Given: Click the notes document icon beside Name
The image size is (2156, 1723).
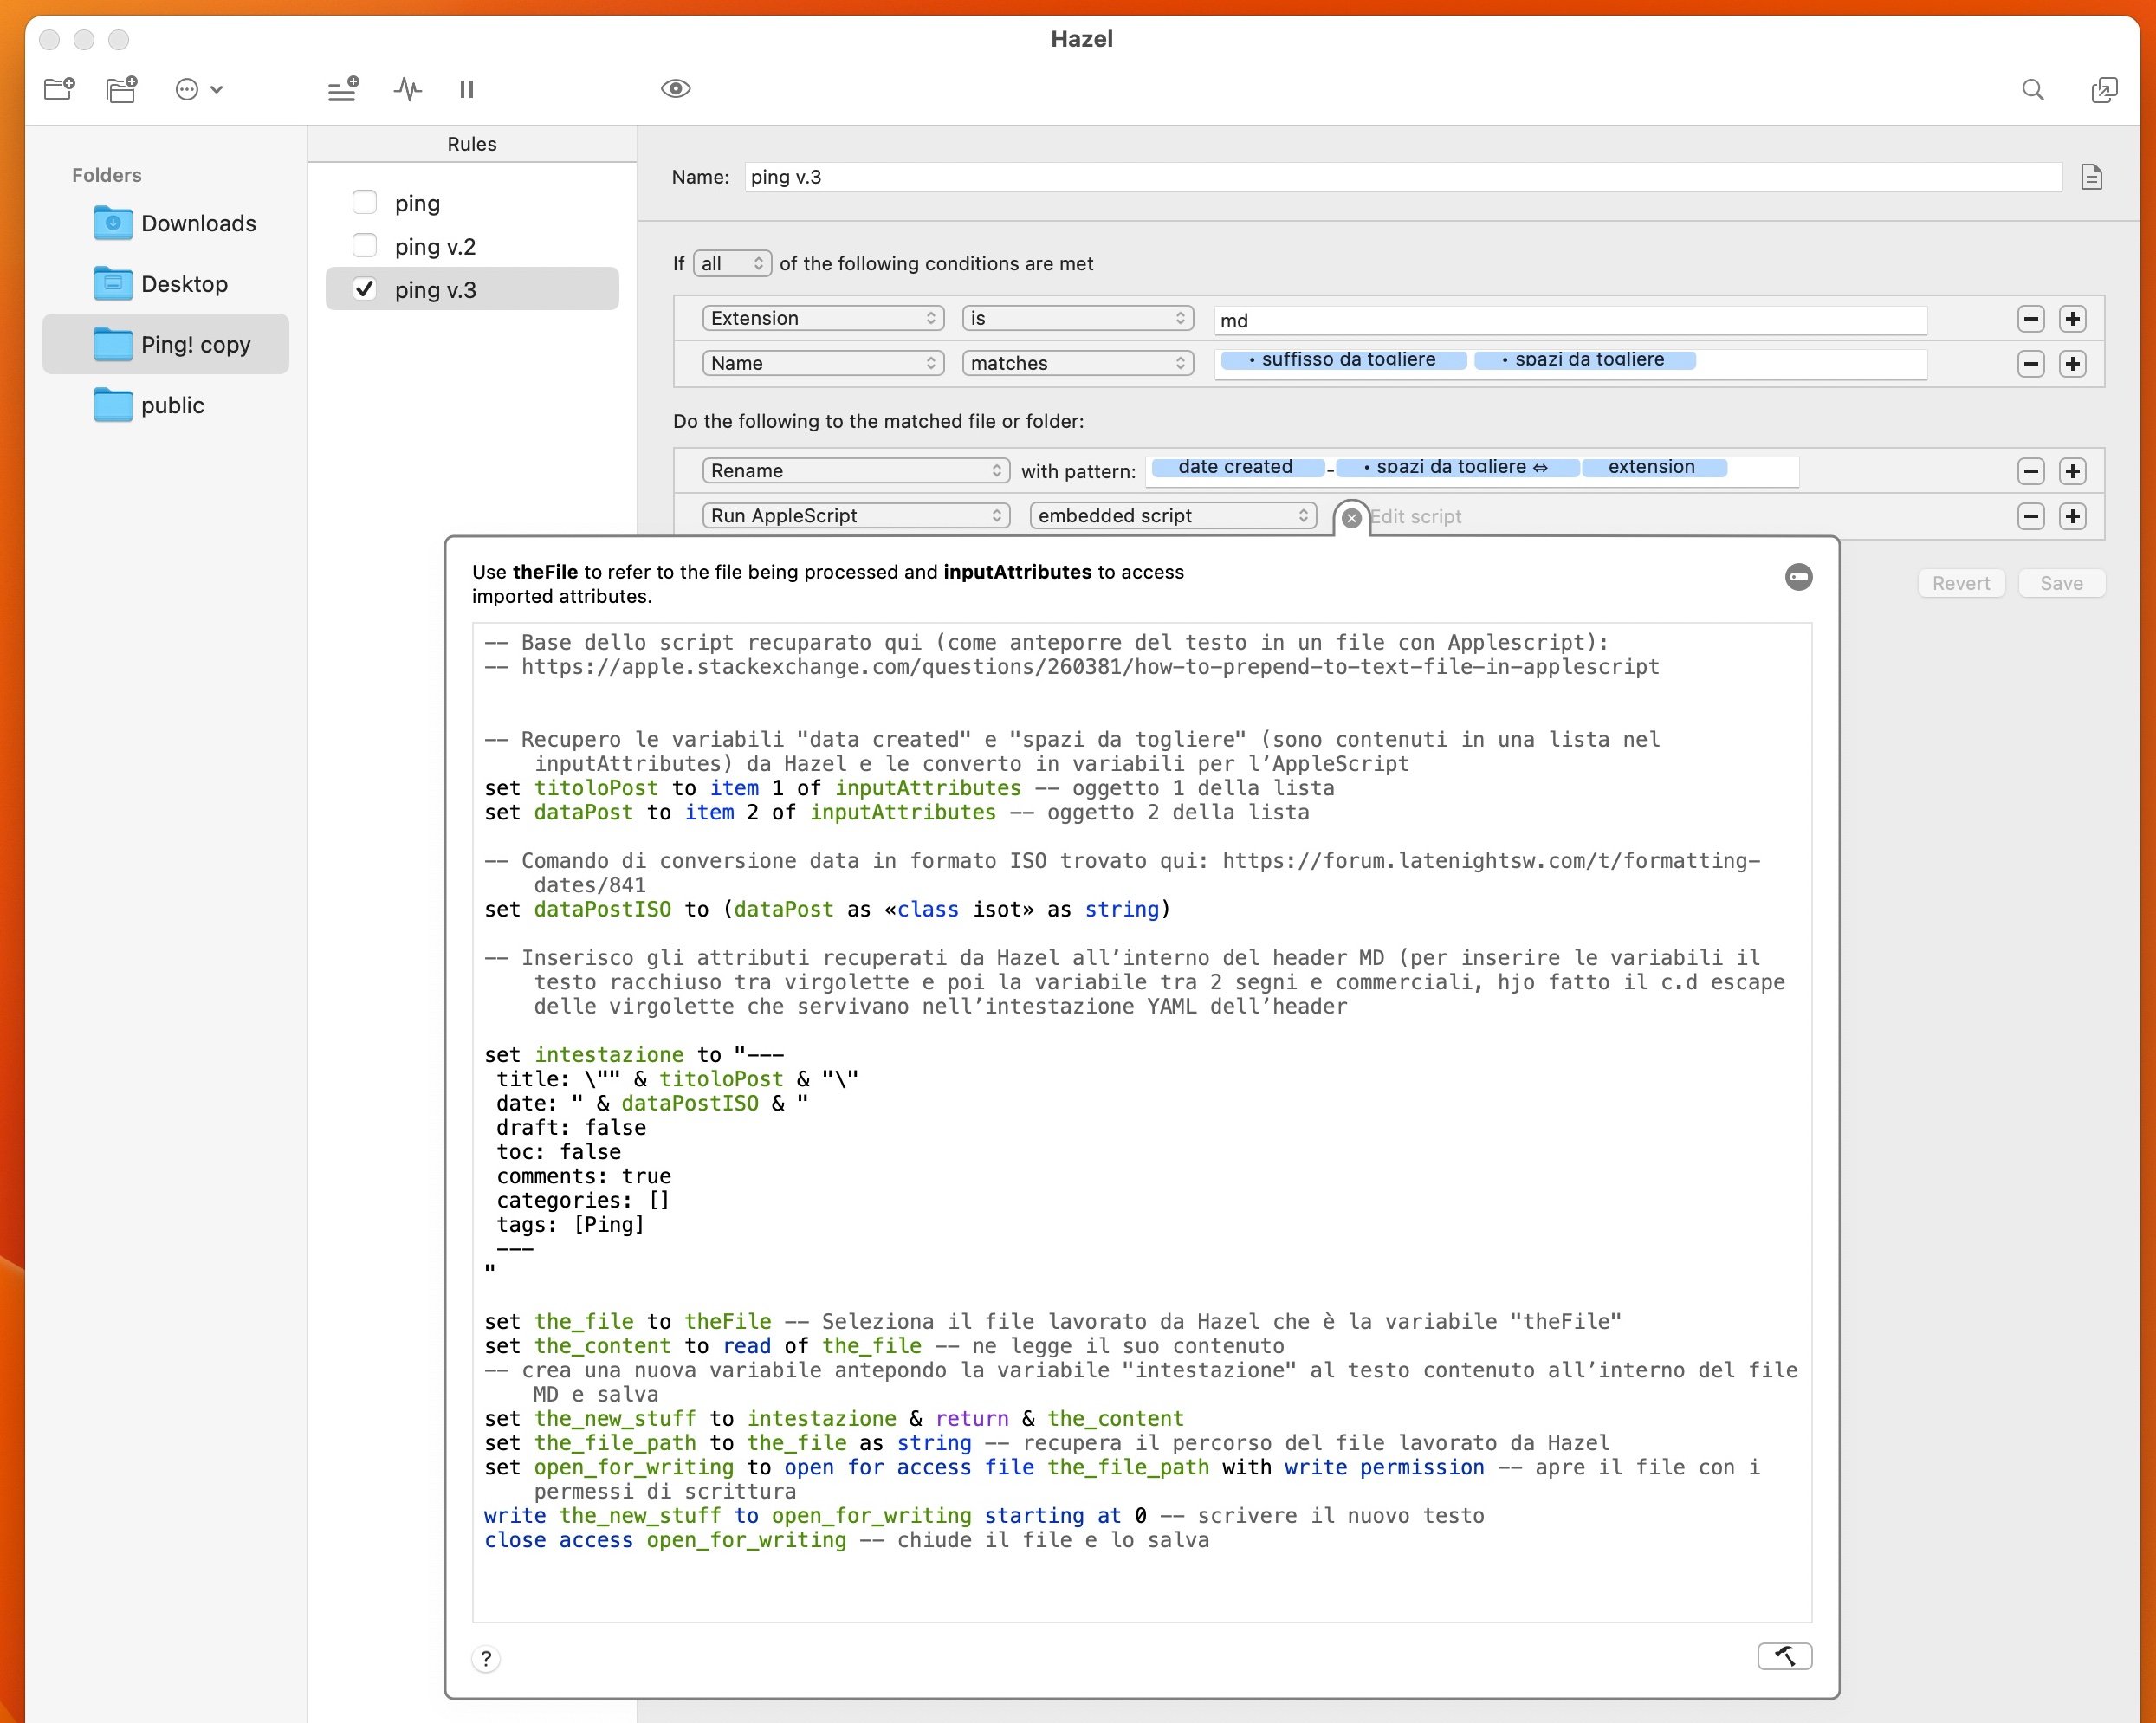Looking at the screenshot, I should (2091, 177).
